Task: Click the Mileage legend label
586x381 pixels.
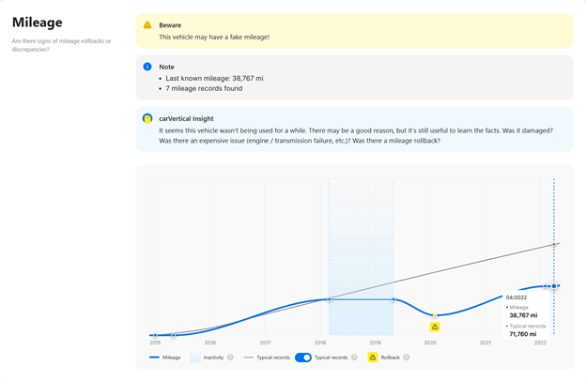Action: (172, 358)
